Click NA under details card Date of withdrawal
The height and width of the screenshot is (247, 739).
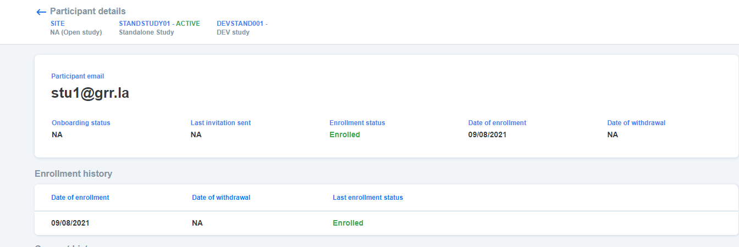613,134
